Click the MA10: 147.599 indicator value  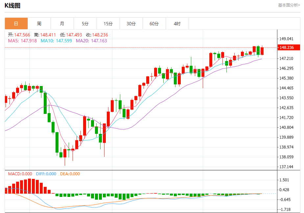pos(56,41)
